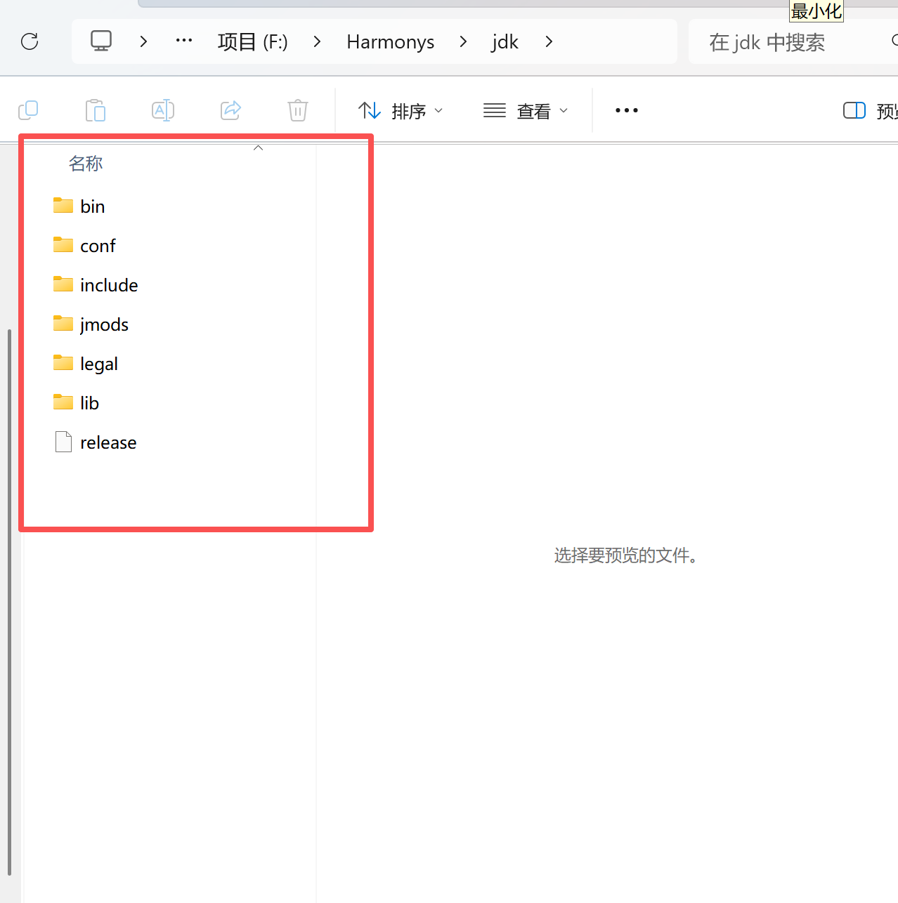Select the Rename icon on toolbar
Viewport: 898px width, 903px height.
(162, 110)
